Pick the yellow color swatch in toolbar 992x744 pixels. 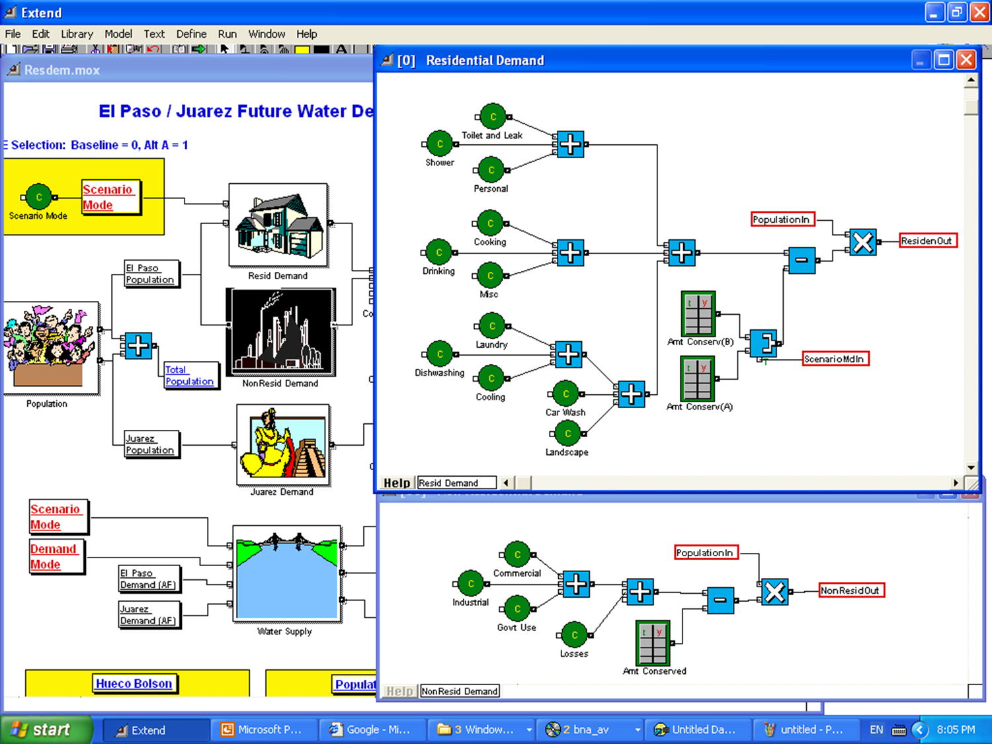tap(302, 50)
